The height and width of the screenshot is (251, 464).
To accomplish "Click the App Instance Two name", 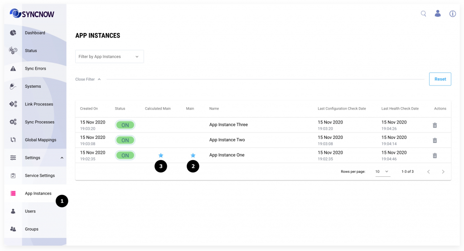I will [227, 140].
